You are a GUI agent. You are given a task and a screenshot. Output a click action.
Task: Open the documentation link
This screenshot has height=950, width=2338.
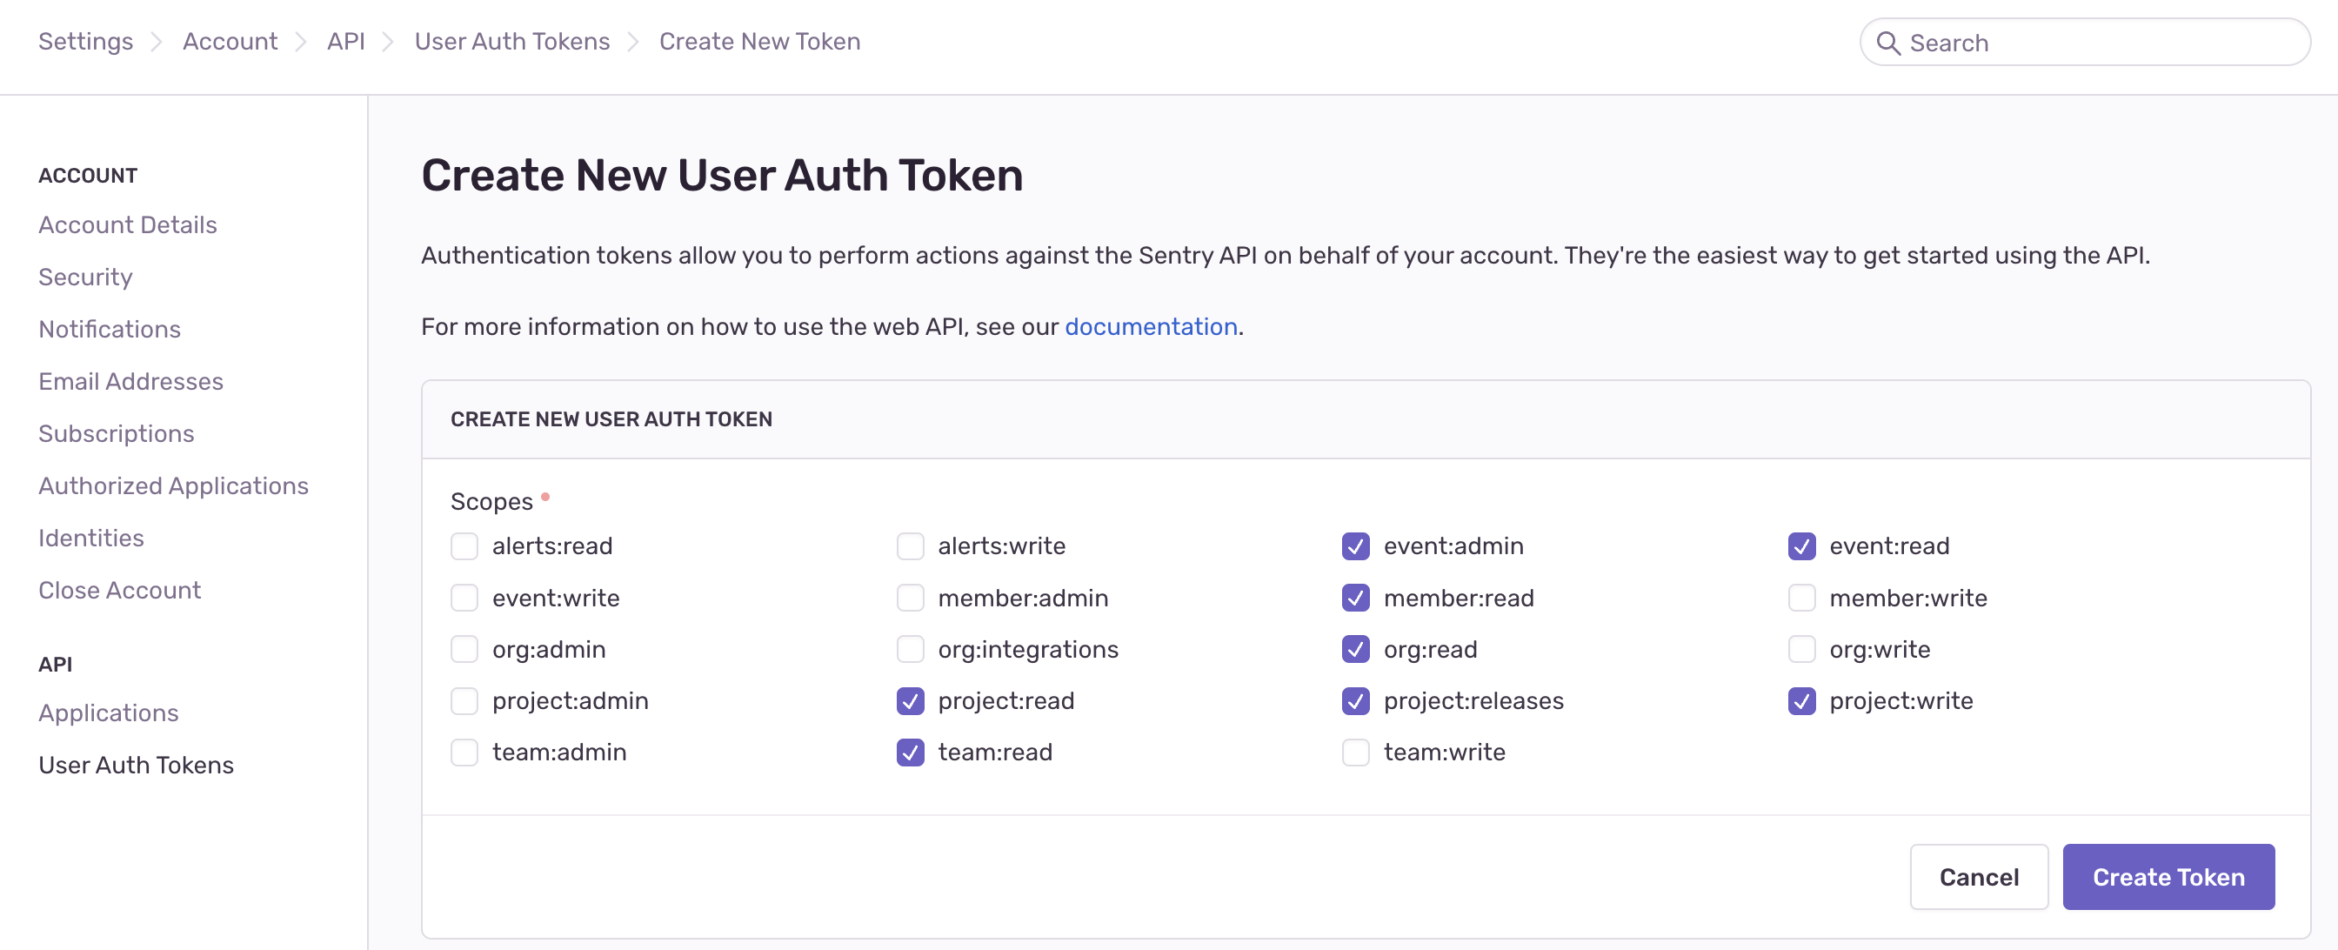pyautogui.click(x=1151, y=327)
